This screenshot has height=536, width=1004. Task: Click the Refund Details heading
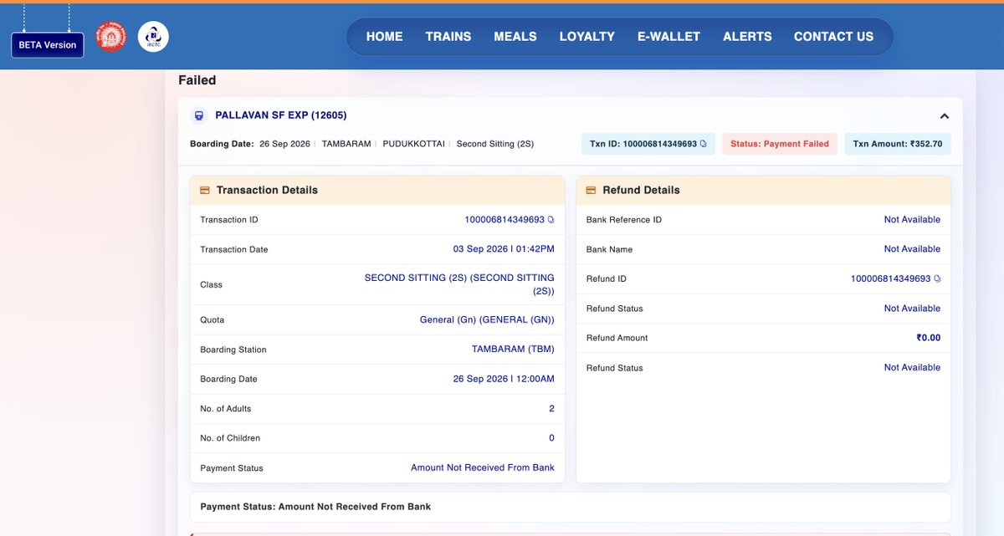click(642, 191)
